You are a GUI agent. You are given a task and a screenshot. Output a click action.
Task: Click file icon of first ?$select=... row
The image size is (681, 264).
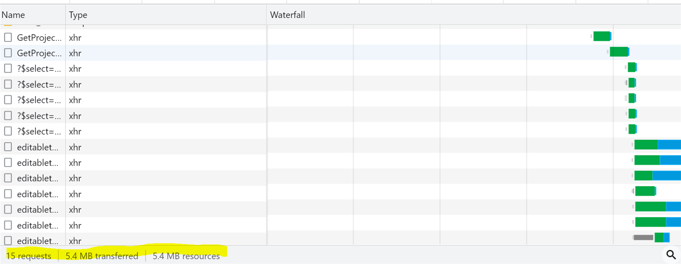(x=8, y=68)
